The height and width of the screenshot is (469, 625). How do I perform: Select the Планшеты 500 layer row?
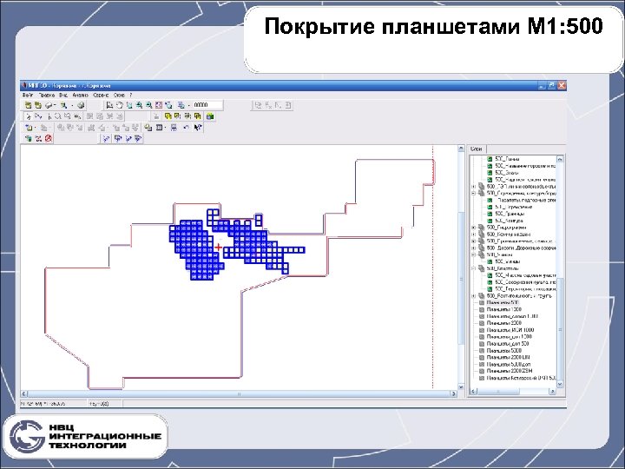[x=503, y=303]
